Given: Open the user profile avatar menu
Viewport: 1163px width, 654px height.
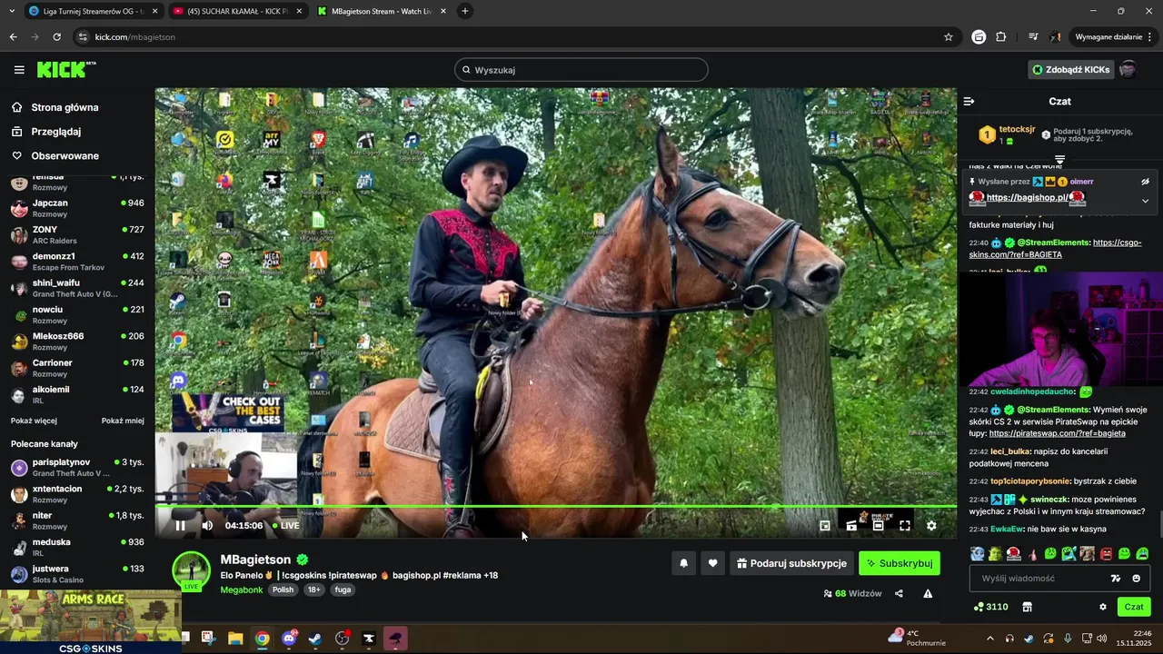Looking at the screenshot, I should (1128, 69).
